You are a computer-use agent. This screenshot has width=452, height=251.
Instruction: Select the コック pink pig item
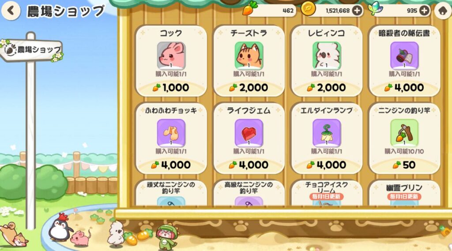click(171, 55)
